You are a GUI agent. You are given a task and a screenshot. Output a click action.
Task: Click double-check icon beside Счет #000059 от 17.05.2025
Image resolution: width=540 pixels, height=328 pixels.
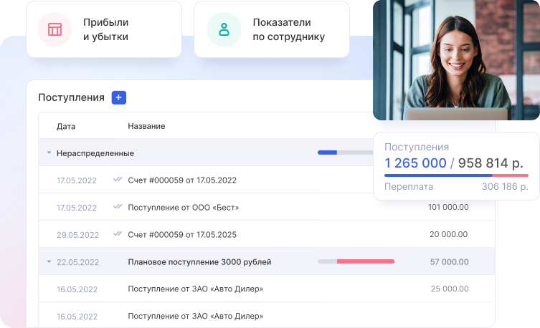point(118,234)
